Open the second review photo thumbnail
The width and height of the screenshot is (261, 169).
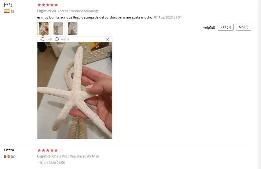point(58,29)
